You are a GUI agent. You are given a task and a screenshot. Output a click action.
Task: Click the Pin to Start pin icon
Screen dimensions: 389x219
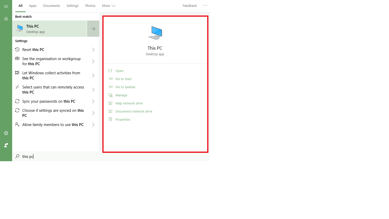pyautogui.click(x=110, y=79)
